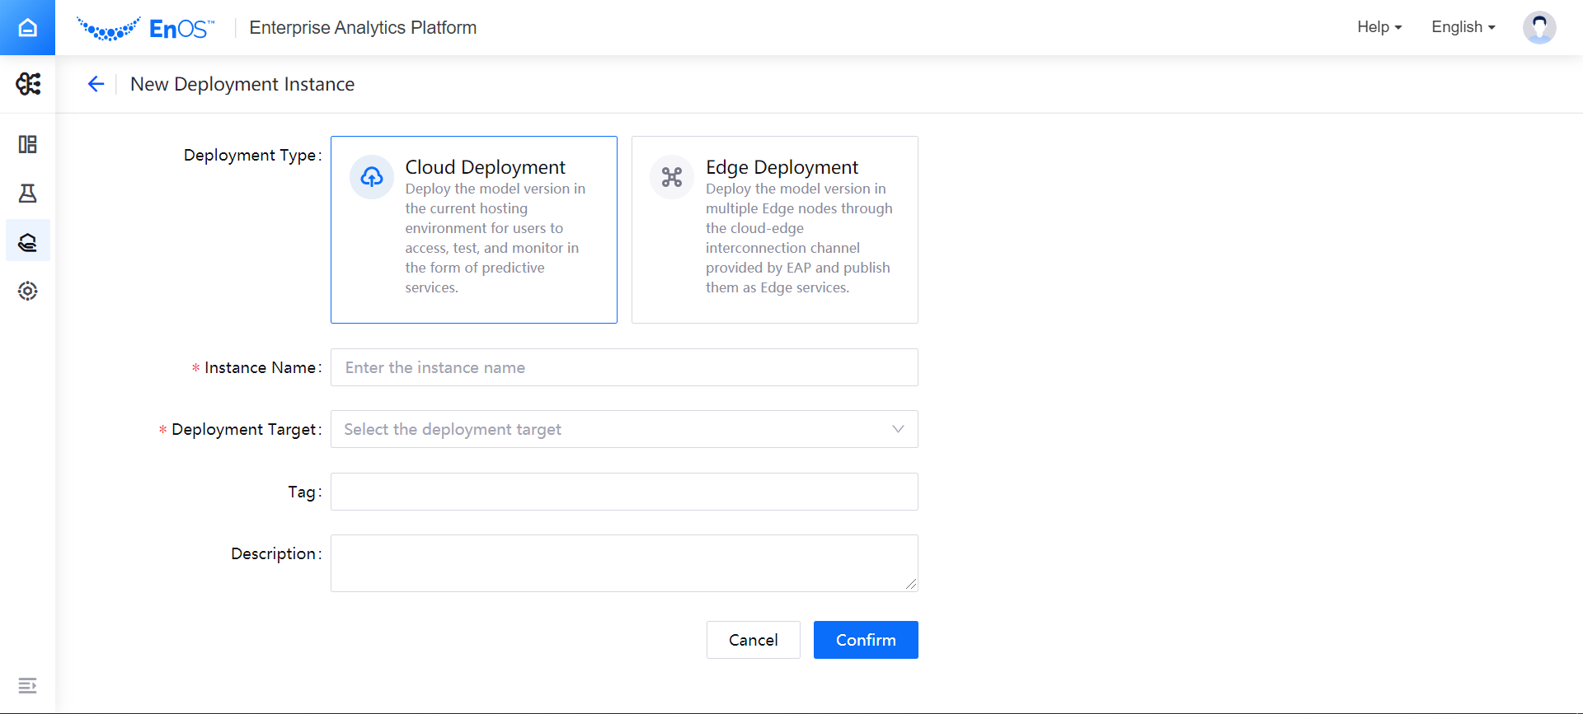This screenshot has width=1583, height=714.
Task: Click inside the Description text area
Action: coord(624,563)
